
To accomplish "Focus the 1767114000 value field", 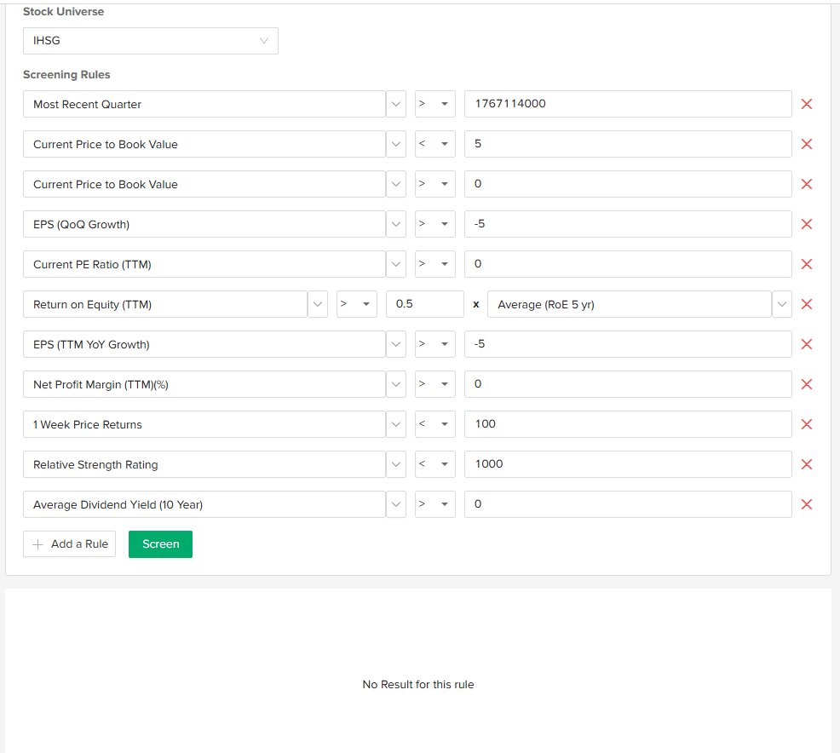I will point(628,104).
